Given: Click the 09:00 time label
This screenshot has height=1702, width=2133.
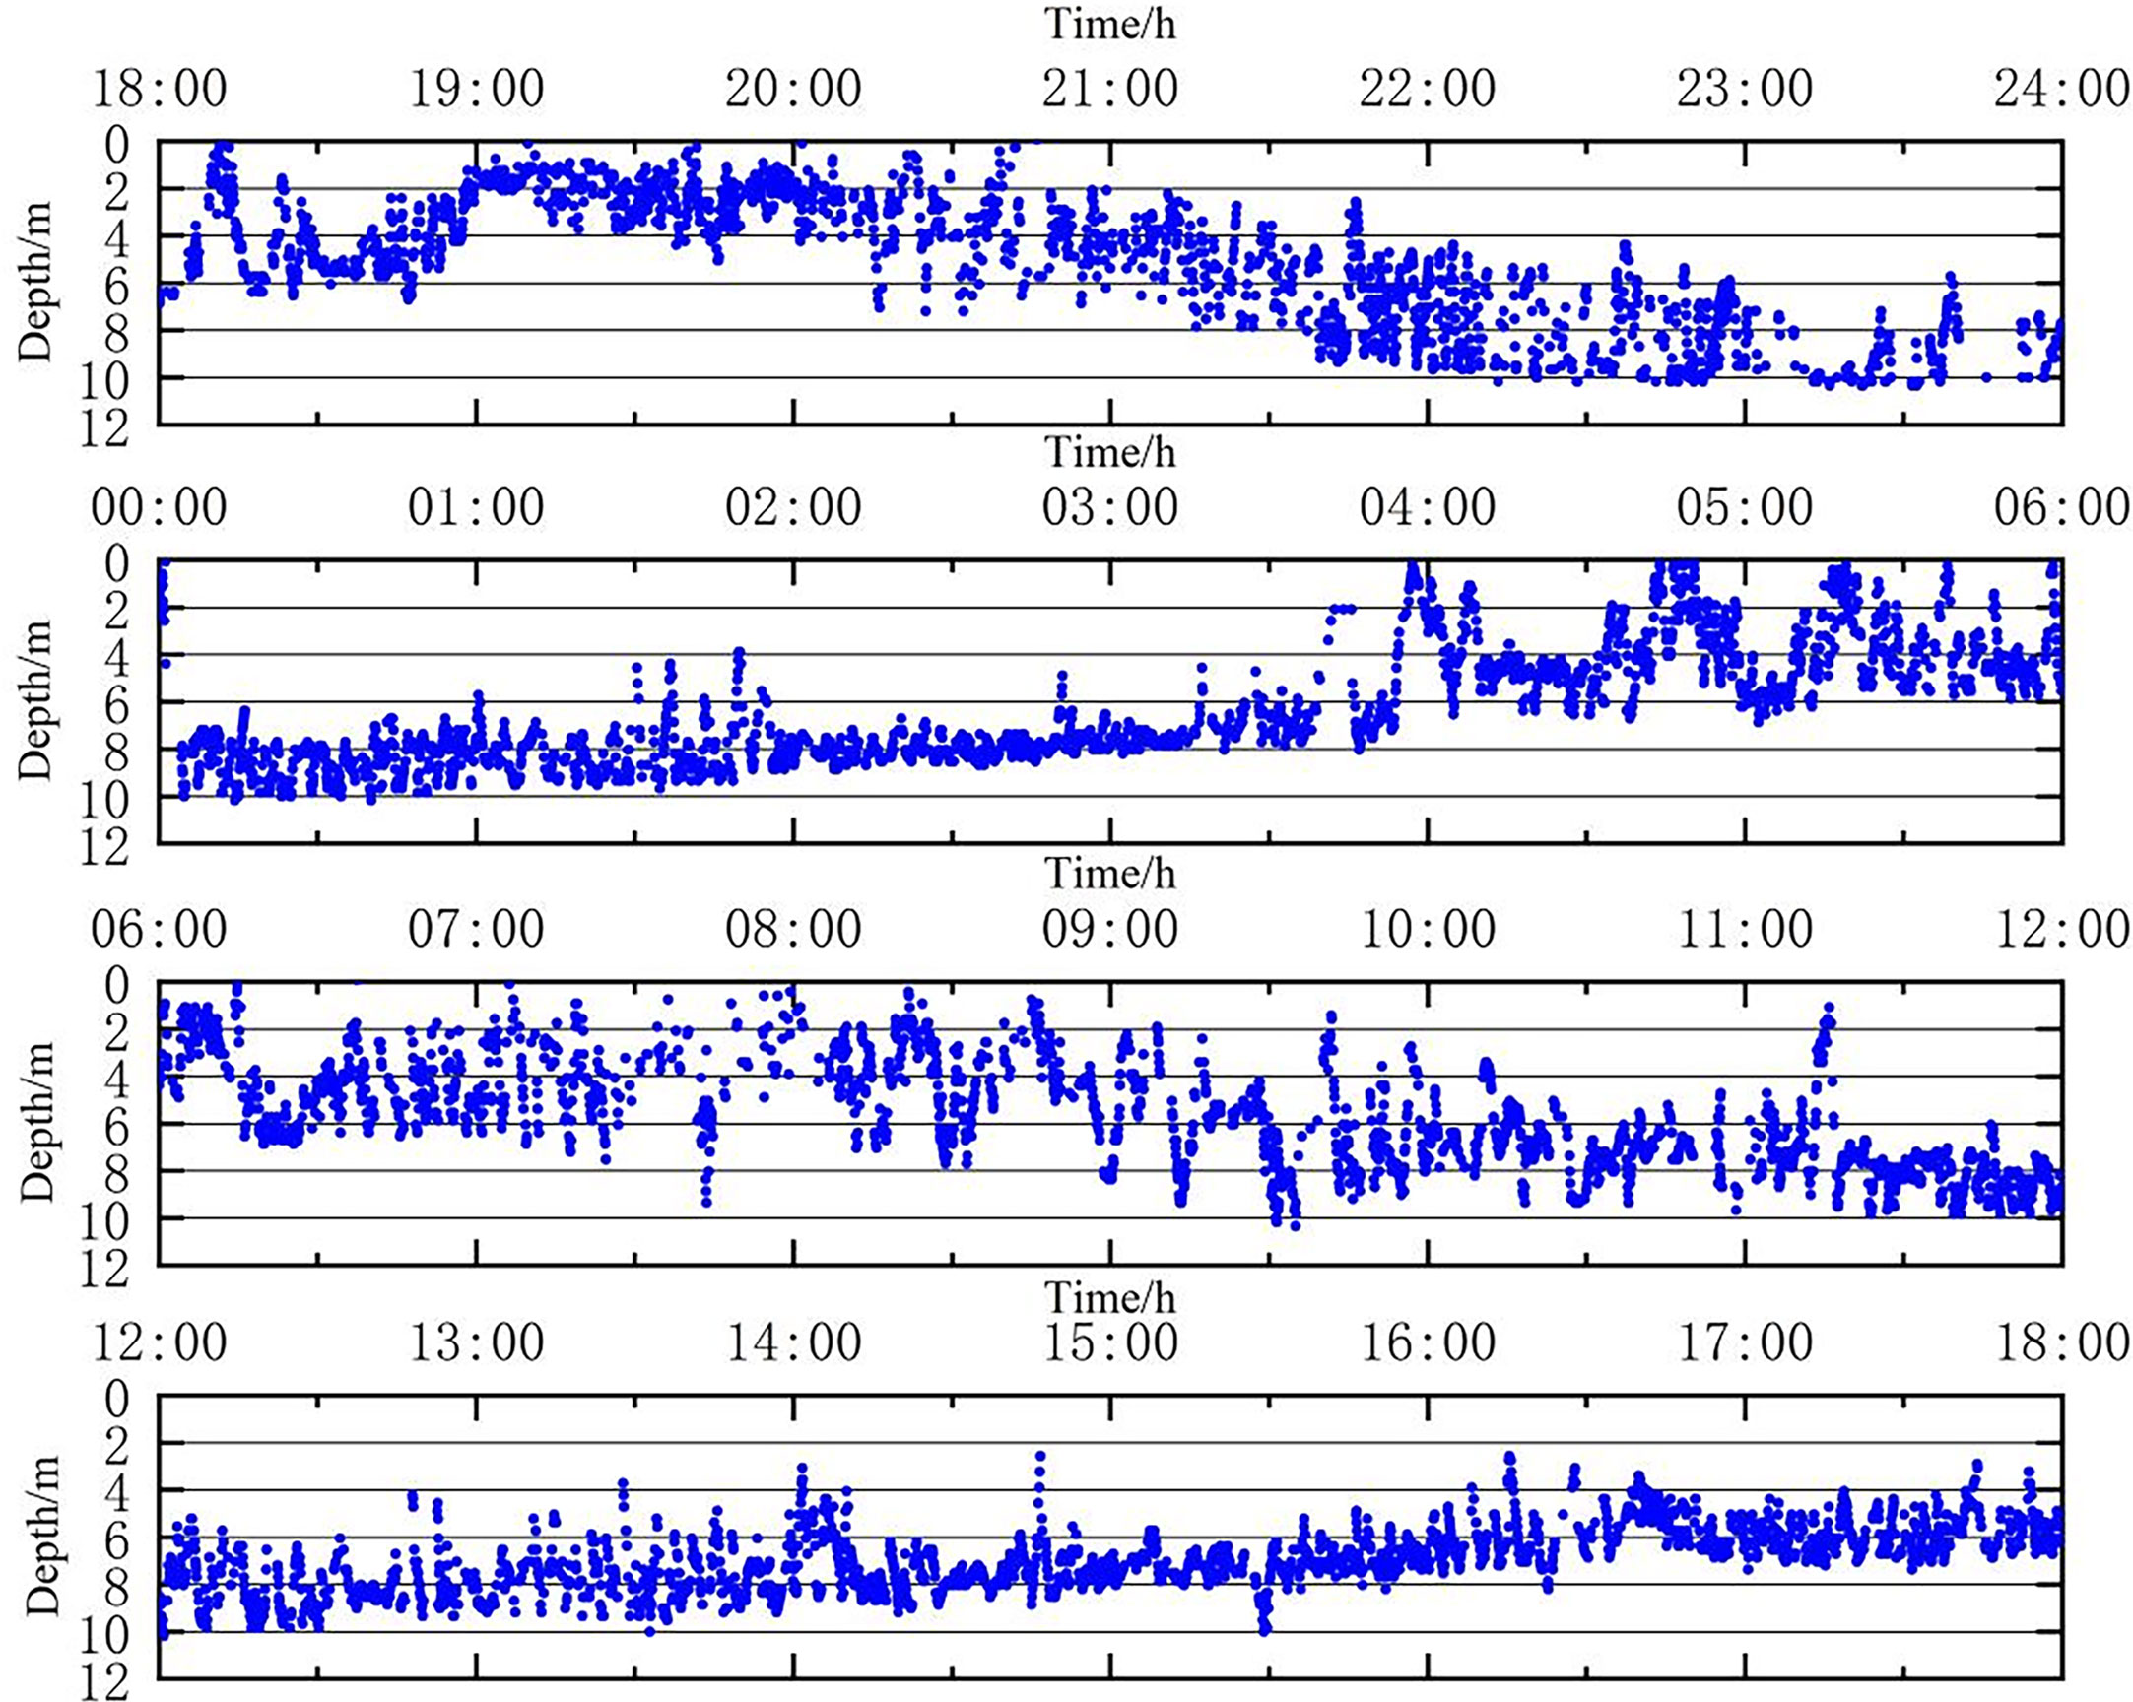Looking at the screenshot, I should [1110, 930].
